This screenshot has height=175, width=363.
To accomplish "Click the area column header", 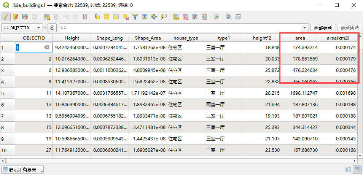I will click(300, 38).
